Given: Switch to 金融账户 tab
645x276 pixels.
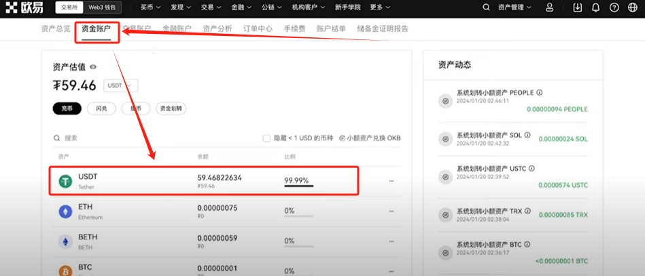Looking at the screenshot, I should [177, 28].
